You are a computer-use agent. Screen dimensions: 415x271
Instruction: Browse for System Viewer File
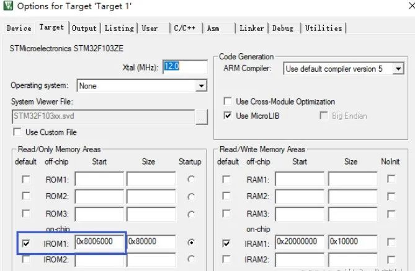(x=202, y=117)
